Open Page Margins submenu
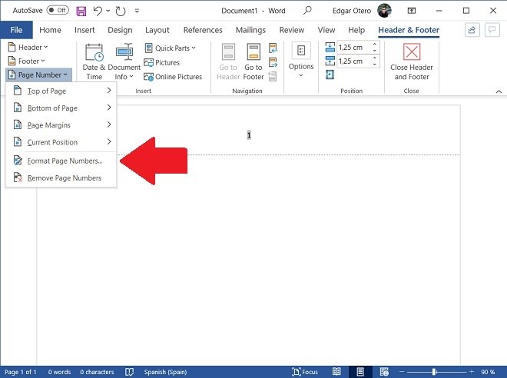This screenshot has height=378, width=507. [x=61, y=125]
